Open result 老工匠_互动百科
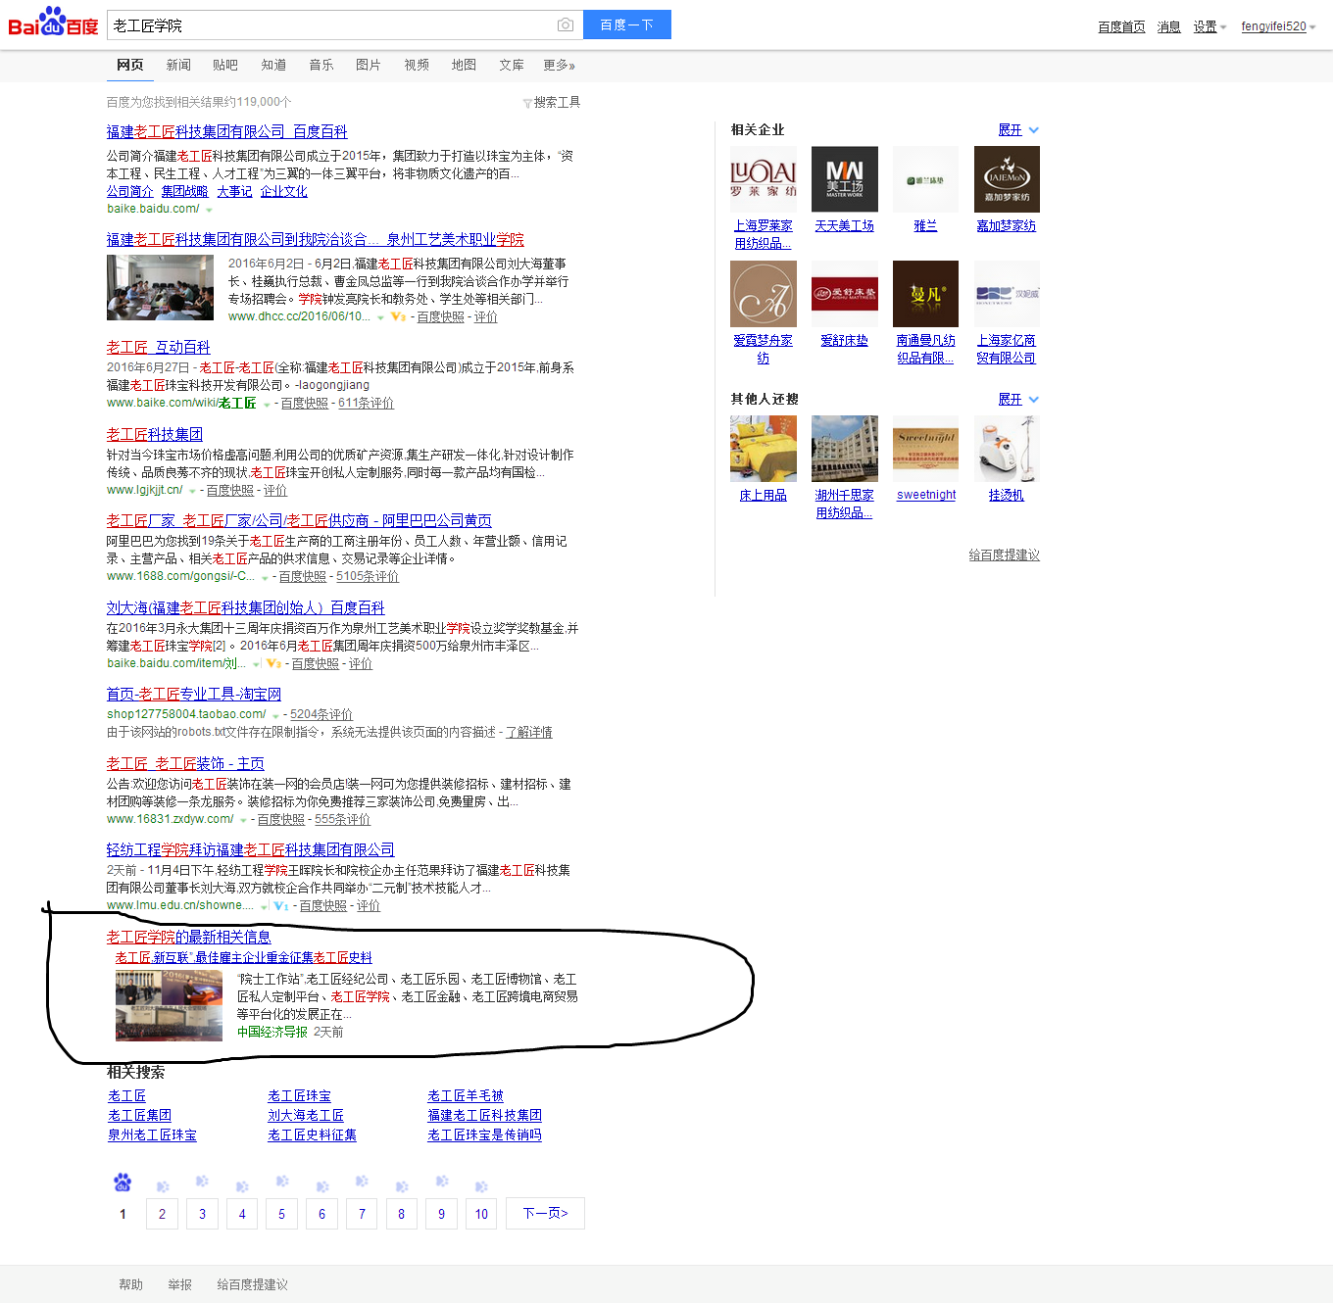Image resolution: width=1333 pixels, height=1303 pixels. (158, 347)
